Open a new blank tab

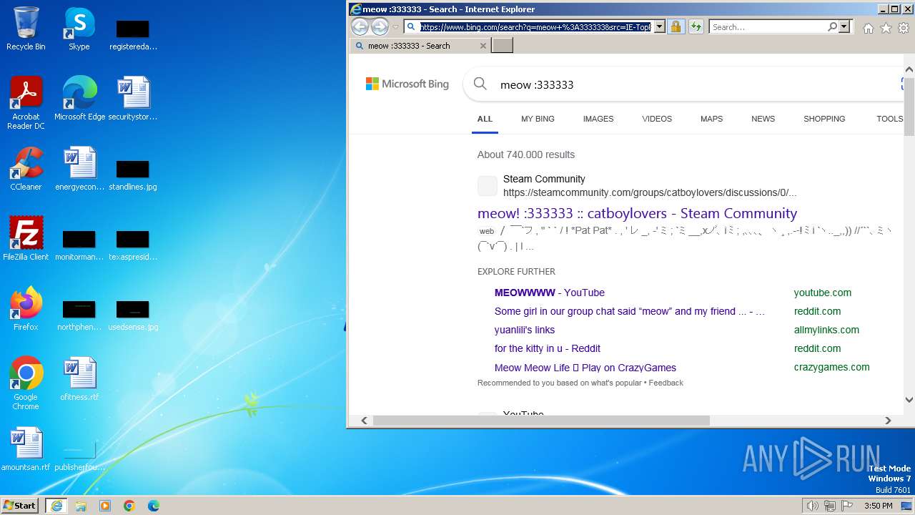click(x=503, y=46)
